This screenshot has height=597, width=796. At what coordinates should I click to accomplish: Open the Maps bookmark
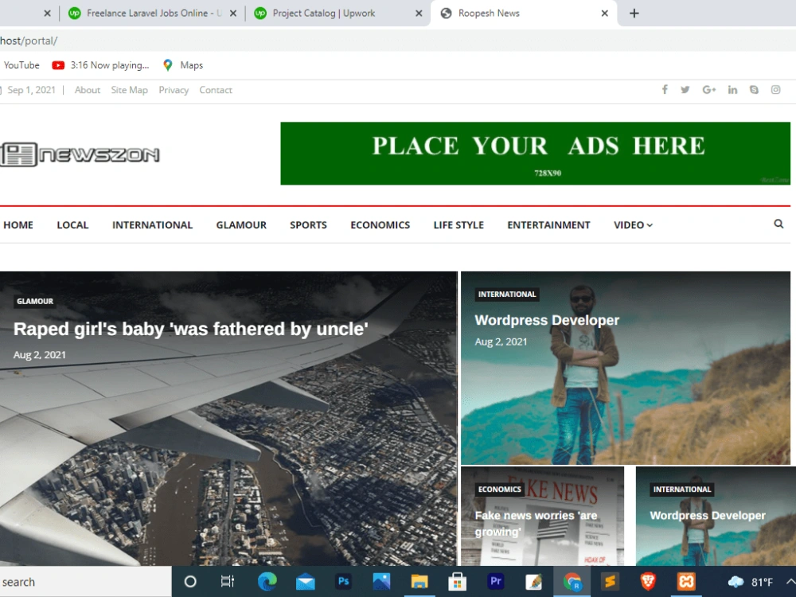(183, 65)
